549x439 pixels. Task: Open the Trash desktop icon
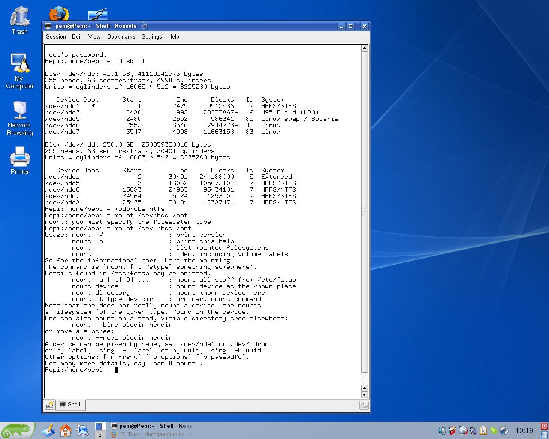tap(19, 21)
